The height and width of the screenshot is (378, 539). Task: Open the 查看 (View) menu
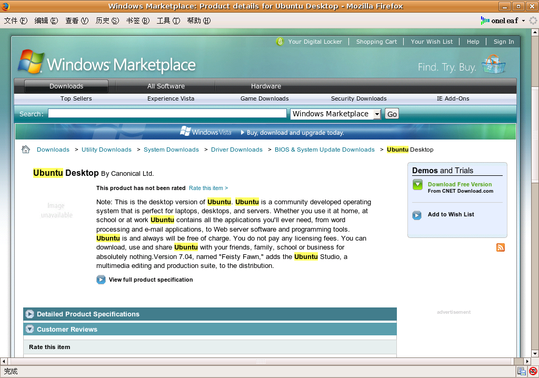[77, 21]
